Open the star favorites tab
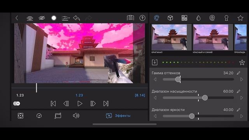 point(240,18)
